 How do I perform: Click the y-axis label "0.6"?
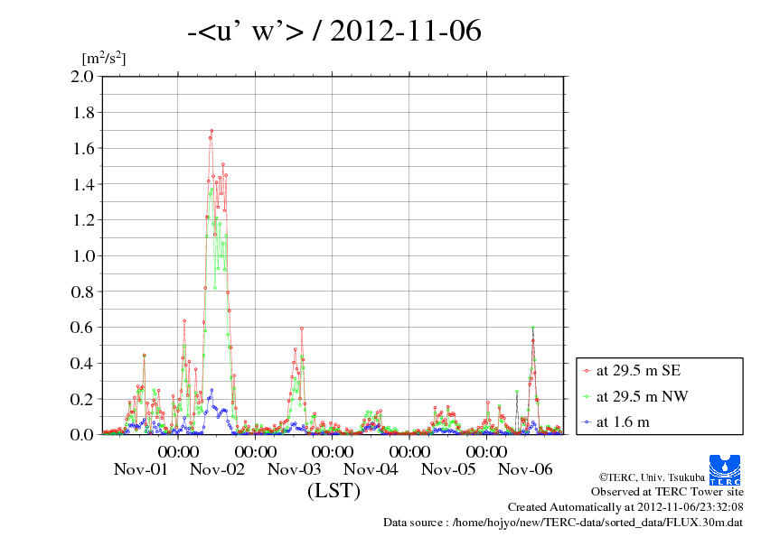[82, 327]
